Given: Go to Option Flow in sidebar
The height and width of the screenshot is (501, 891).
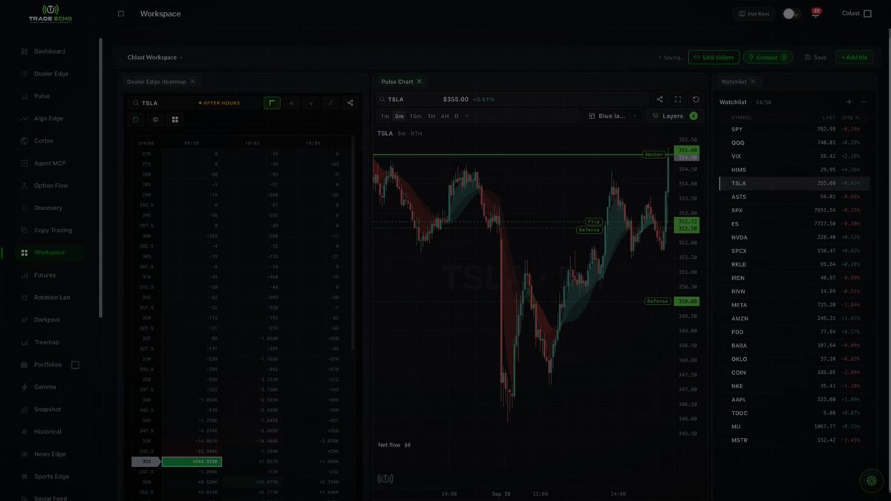Looking at the screenshot, I should (x=49, y=186).
